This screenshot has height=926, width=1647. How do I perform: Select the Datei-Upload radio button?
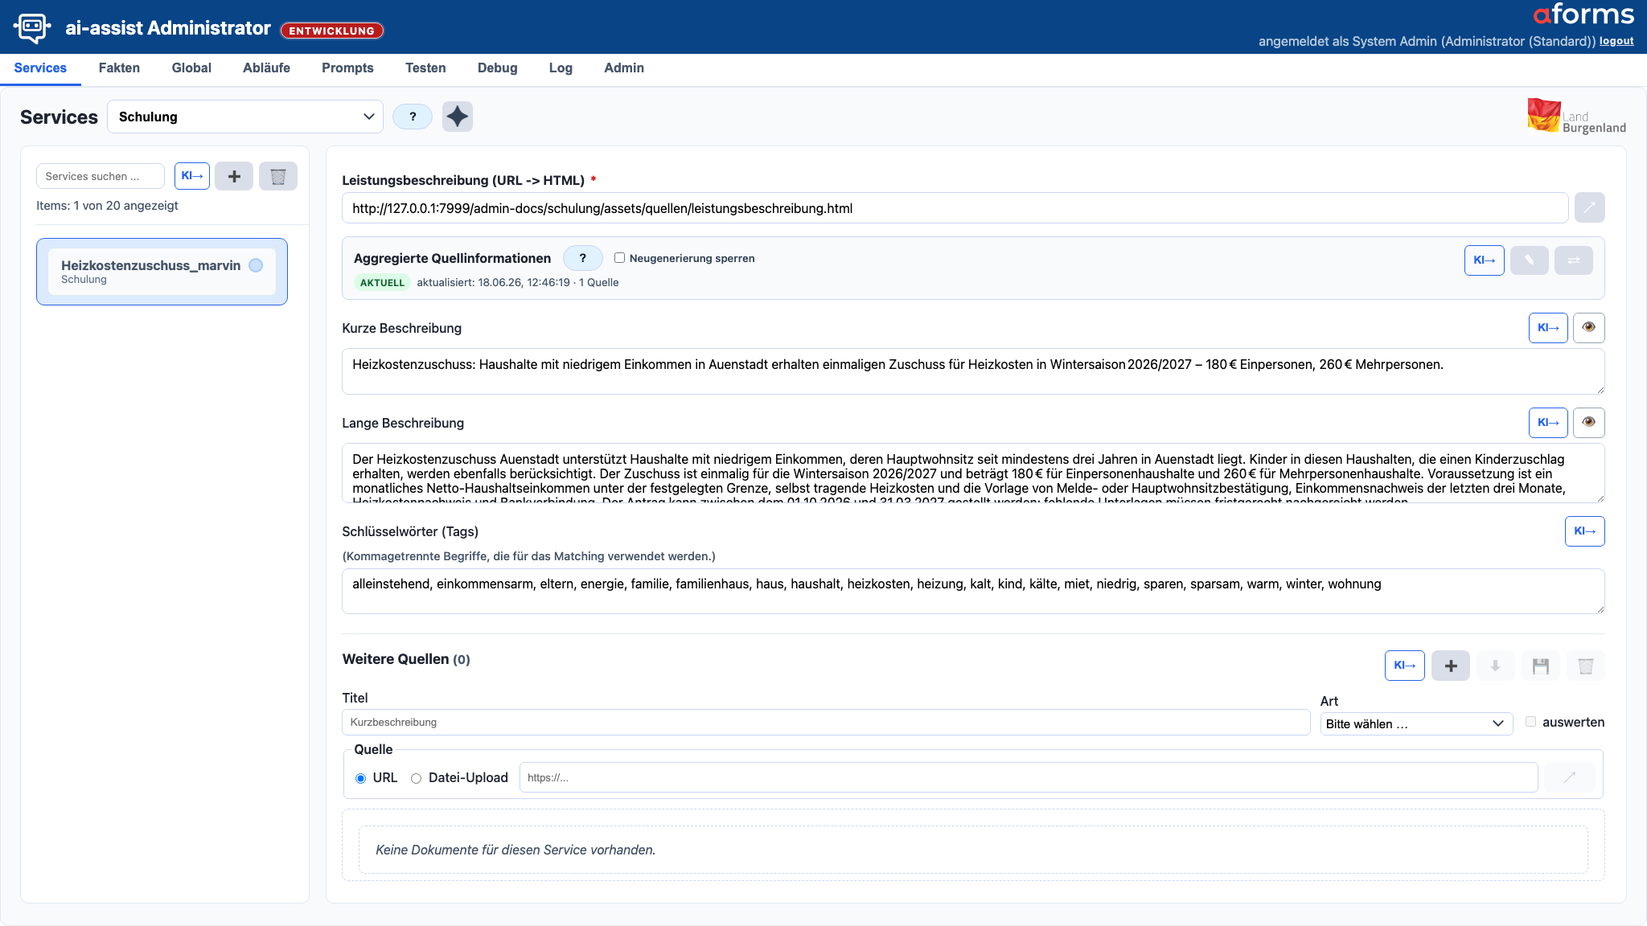point(417,778)
